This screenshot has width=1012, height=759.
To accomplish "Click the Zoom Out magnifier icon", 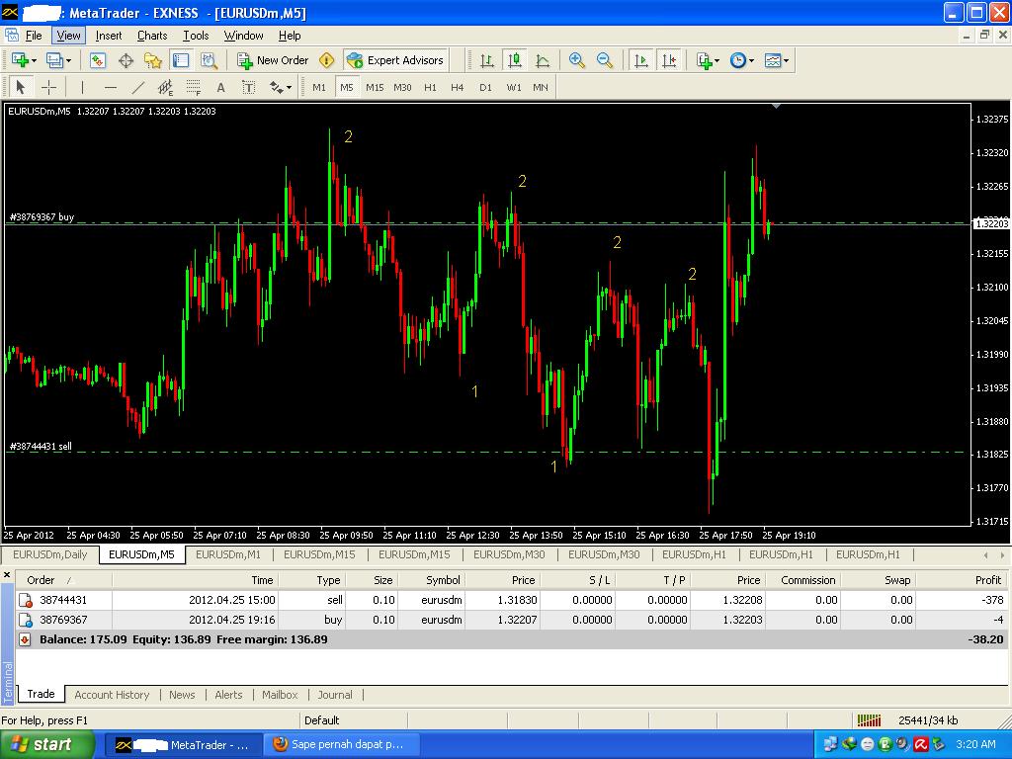I will (x=605, y=60).
